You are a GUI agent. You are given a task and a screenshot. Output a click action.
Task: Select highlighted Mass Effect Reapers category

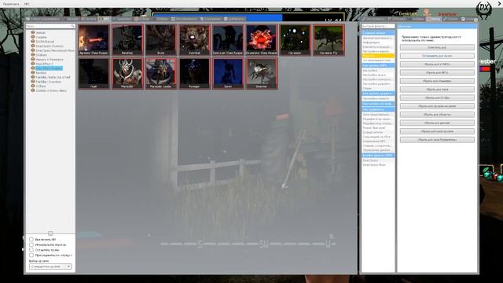point(49,68)
